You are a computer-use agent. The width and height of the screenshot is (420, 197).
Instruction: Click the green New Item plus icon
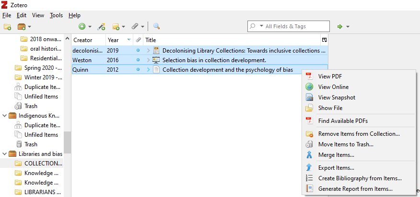82,26
